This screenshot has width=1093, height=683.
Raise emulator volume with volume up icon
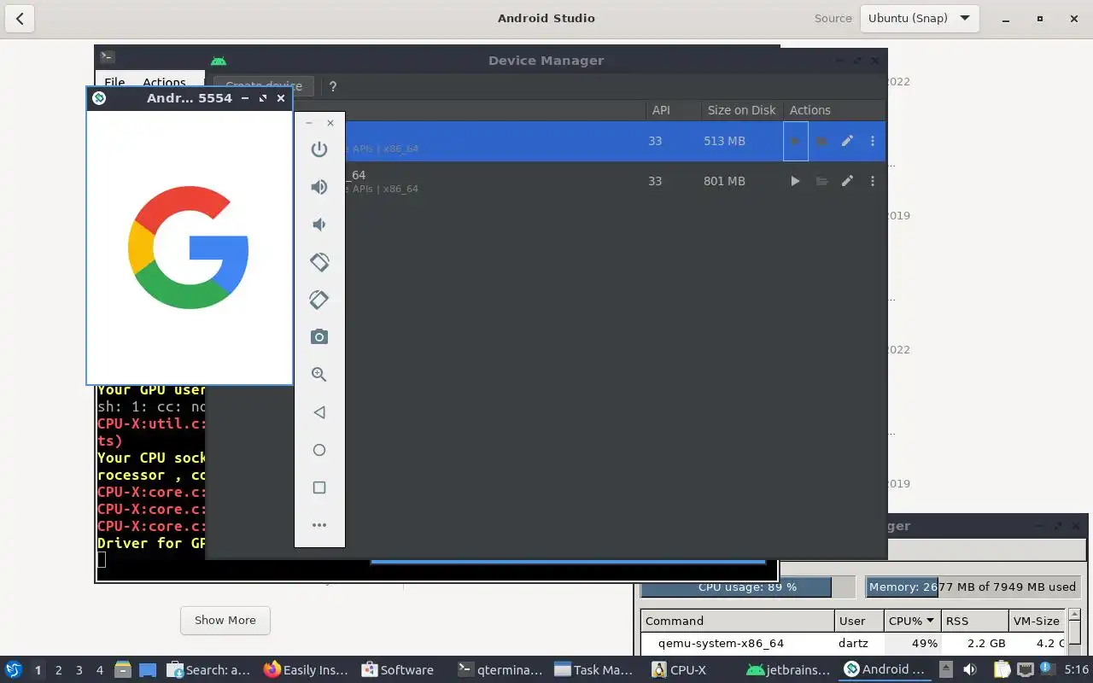point(319,187)
